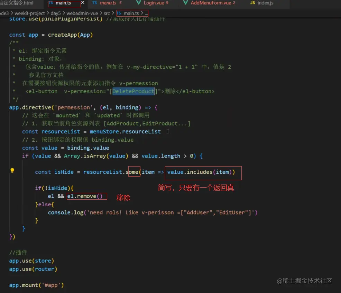Click value.length in the if condition
341x293 pixels.
[x=161, y=156]
